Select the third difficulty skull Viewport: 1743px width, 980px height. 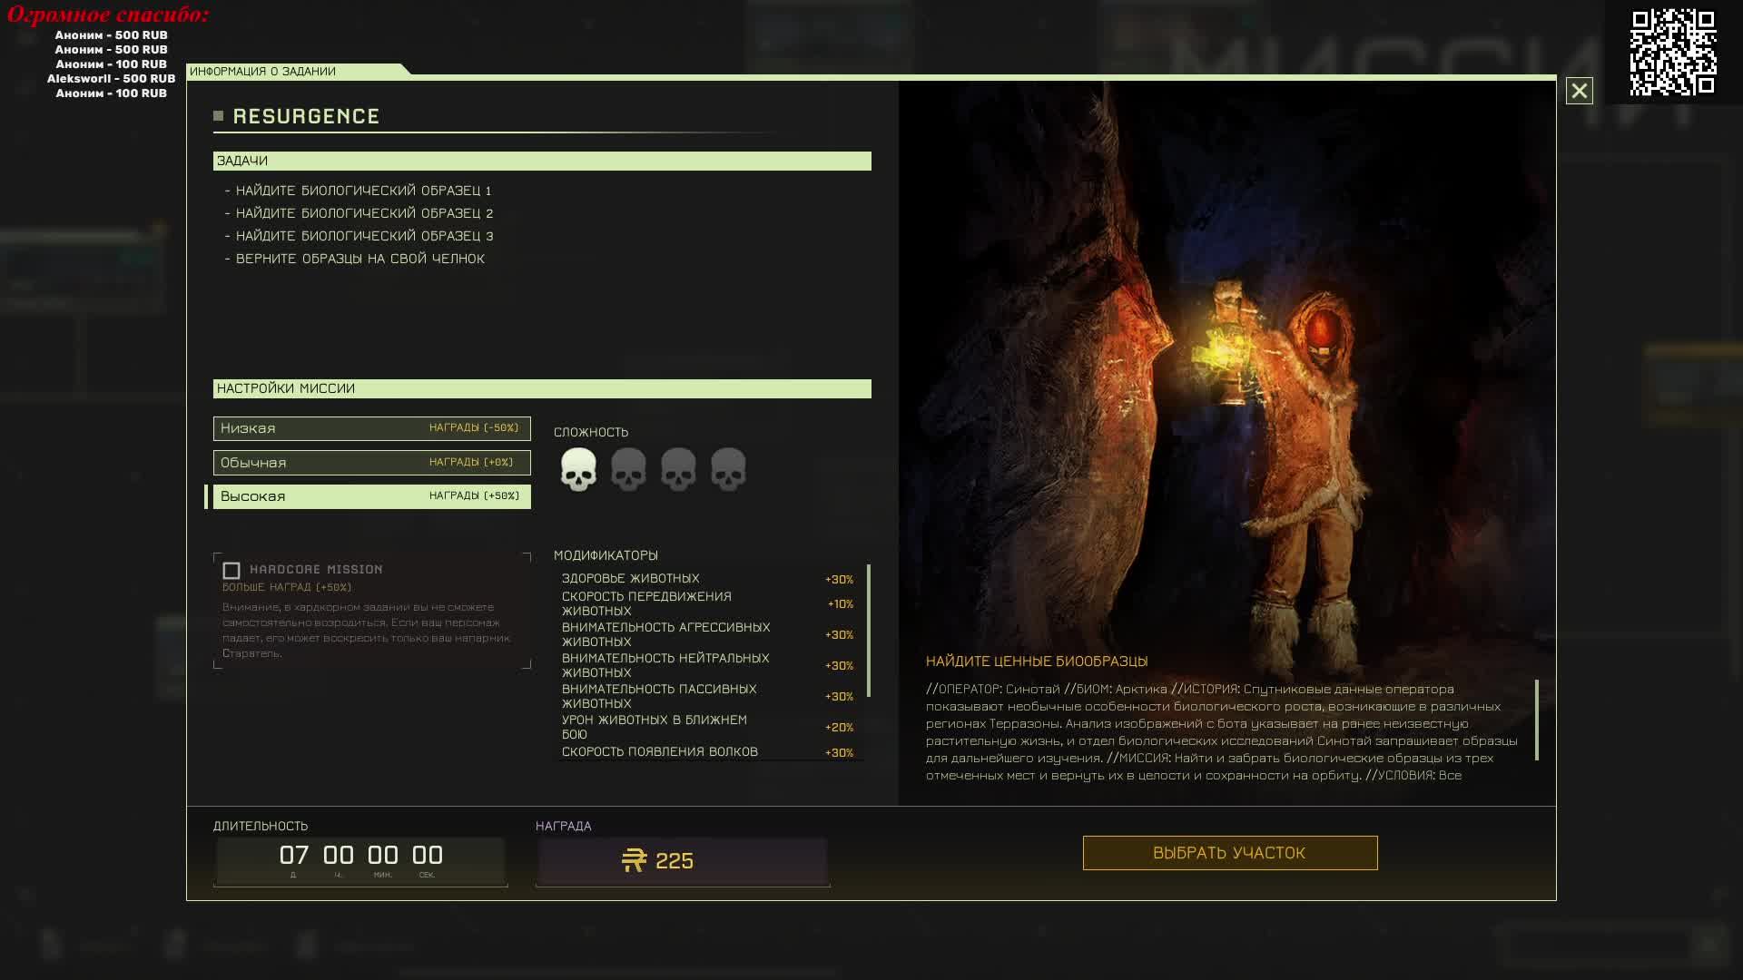678,469
